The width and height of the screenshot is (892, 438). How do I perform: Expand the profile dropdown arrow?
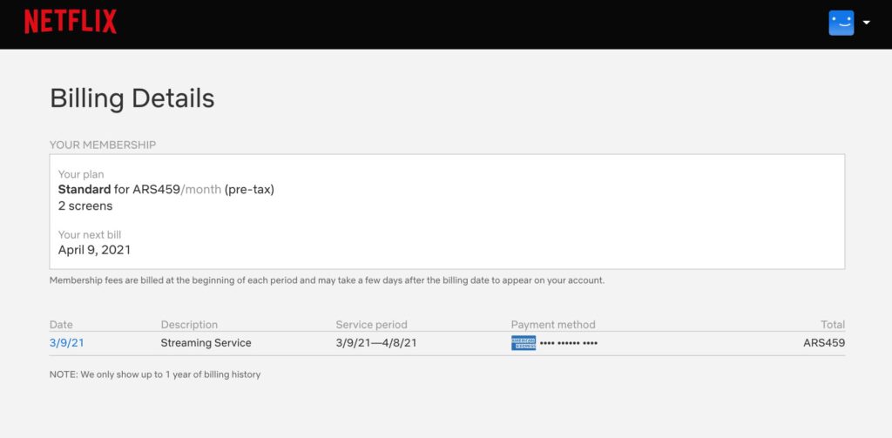[x=867, y=23]
